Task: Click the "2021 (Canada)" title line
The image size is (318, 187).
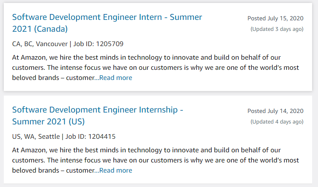Action: (40, 29)
